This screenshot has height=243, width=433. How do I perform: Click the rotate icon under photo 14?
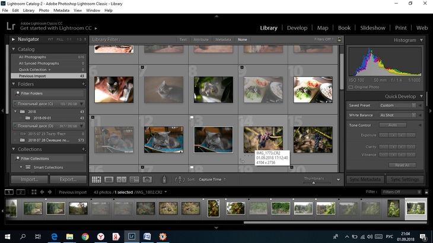[x=242, y=161]
